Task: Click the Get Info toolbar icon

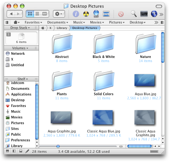Action: coord(76,14)
